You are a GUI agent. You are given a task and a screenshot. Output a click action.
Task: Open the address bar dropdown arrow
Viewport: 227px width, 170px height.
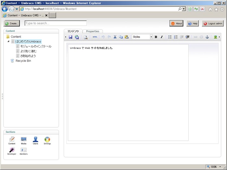(x=184, y=9)
